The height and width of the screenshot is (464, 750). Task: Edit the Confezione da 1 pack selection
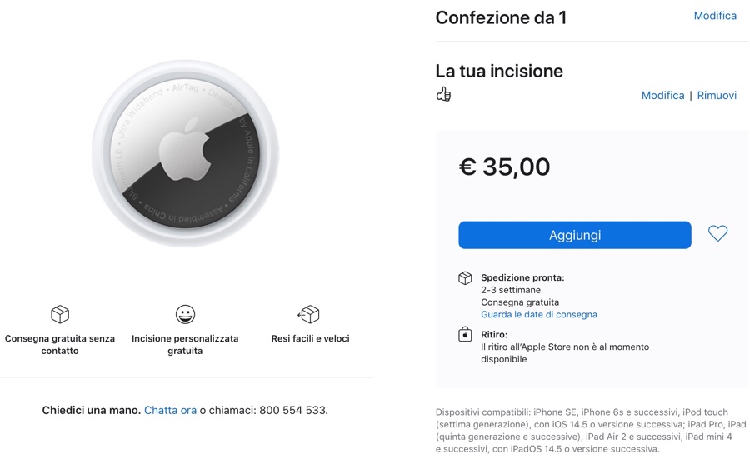[x=715, y=16]
